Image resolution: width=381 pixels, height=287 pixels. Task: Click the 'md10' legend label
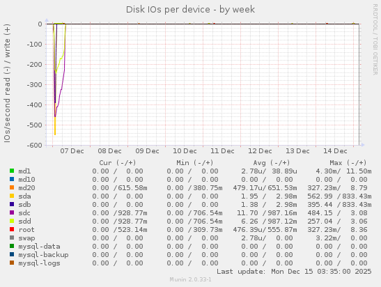click(x=26, y=179)
